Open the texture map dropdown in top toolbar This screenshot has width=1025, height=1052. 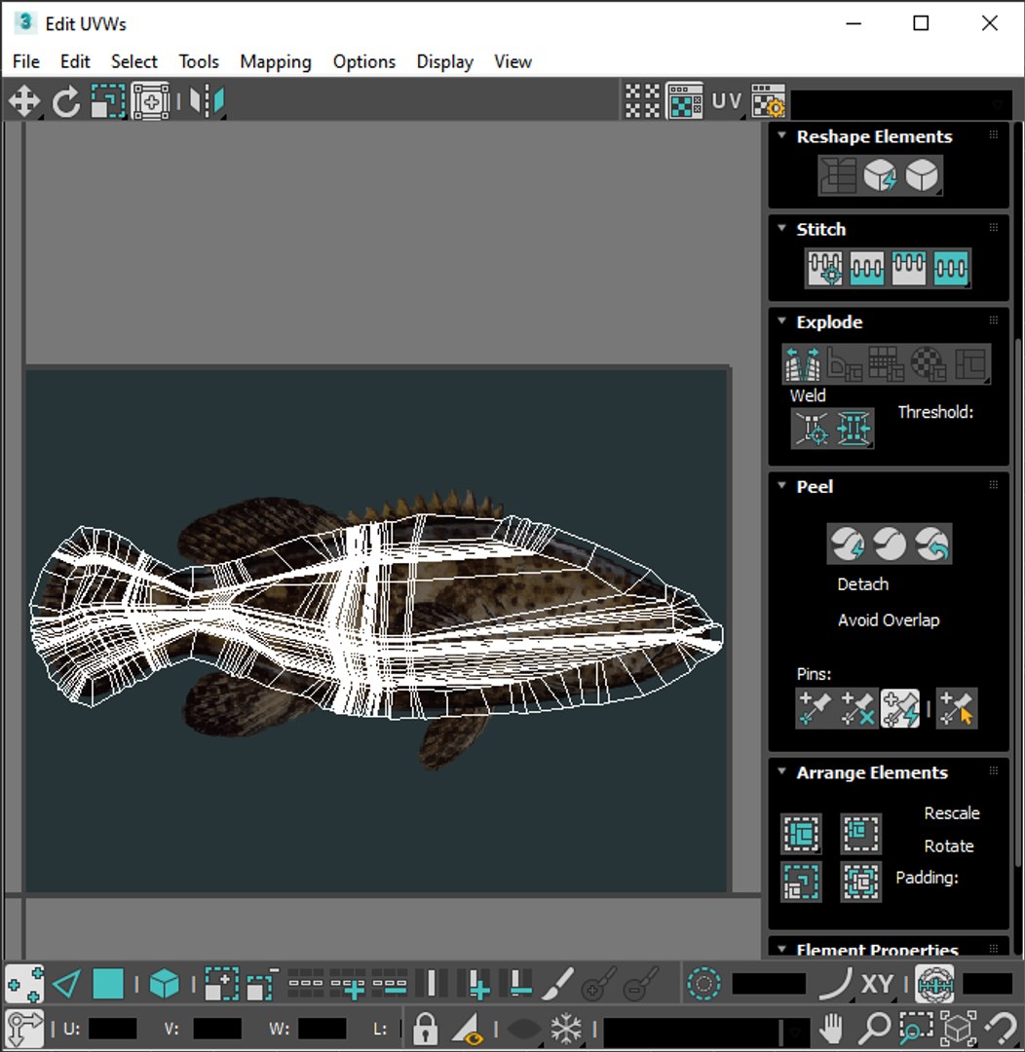coord(901,104)
